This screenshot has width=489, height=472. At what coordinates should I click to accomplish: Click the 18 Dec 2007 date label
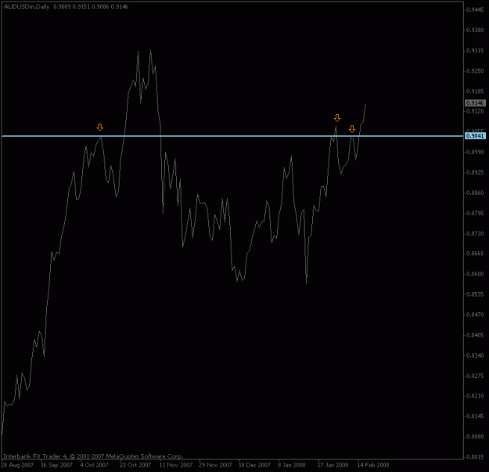point(254,465)
